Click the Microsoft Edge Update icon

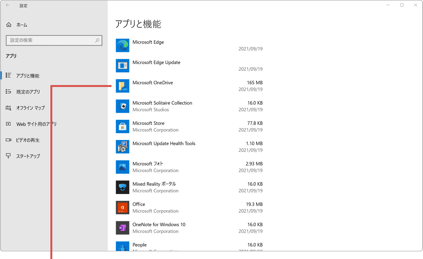click(x=122, y=66)
